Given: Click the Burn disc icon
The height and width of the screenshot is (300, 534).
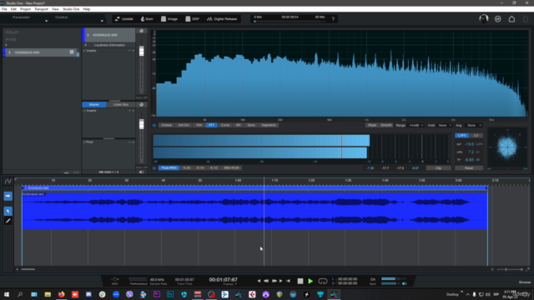Looking at the screenshot, I should click(x=143, y=19).
